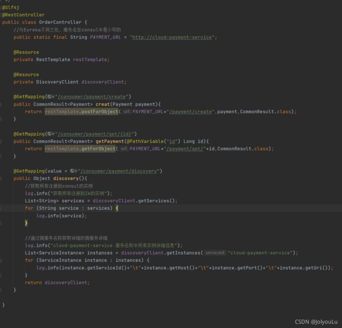This screenshot has height=328, width=342.
Task: Follow the "/consumer/payment/discovery" mapping link
Action: [118, 171]
